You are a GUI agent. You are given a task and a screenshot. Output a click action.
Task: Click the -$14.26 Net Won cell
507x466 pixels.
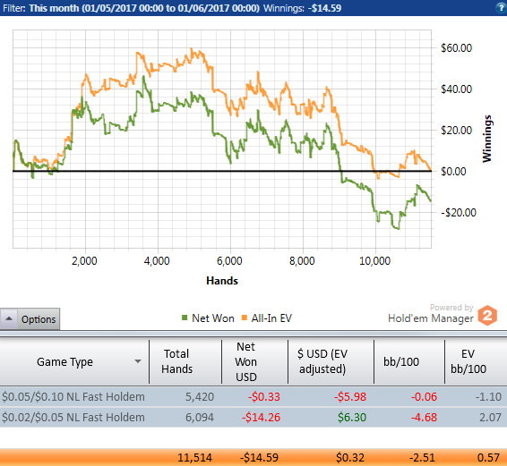tap(261, 417)
